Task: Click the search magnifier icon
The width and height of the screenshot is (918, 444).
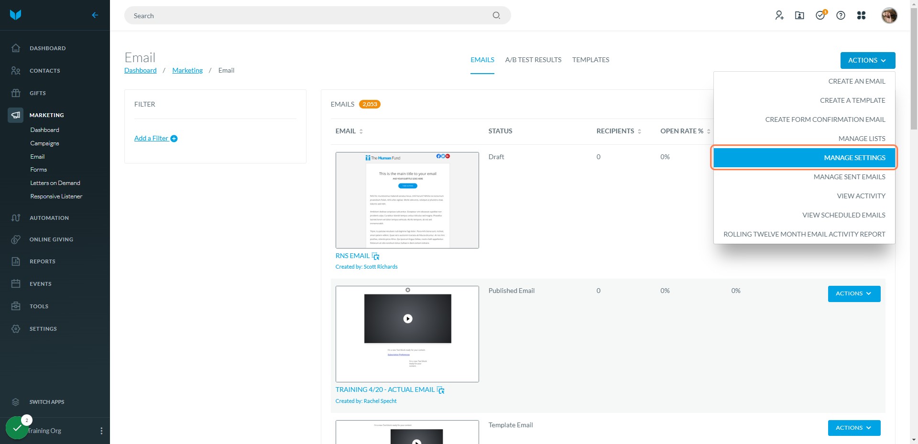Action: tap(496, 15)
